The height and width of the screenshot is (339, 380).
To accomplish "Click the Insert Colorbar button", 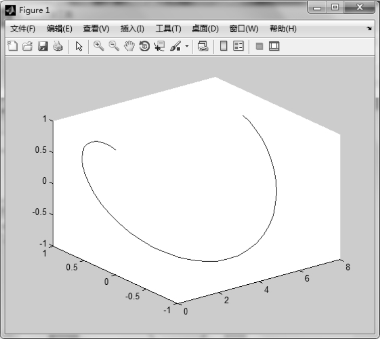I will (x=223, y=47).
